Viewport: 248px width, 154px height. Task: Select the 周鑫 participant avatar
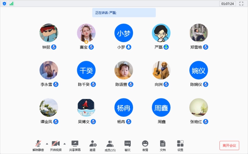[161, 108]
